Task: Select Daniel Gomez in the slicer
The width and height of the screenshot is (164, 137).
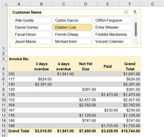Action: coord(32,27)
